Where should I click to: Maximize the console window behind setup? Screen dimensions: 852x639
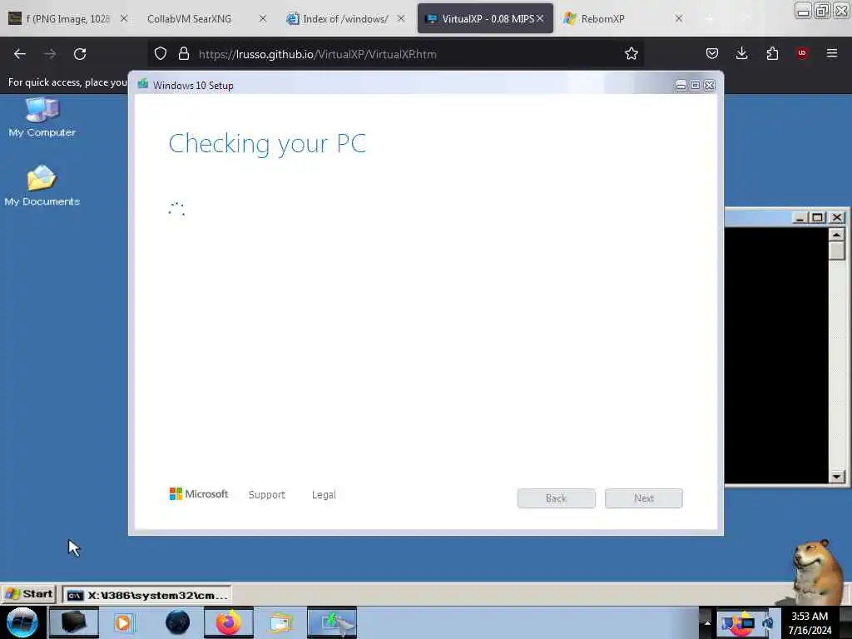(x=817, y=217)
